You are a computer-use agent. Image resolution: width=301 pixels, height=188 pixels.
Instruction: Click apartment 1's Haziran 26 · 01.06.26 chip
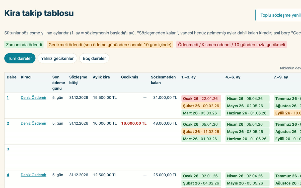pos(247,113)
